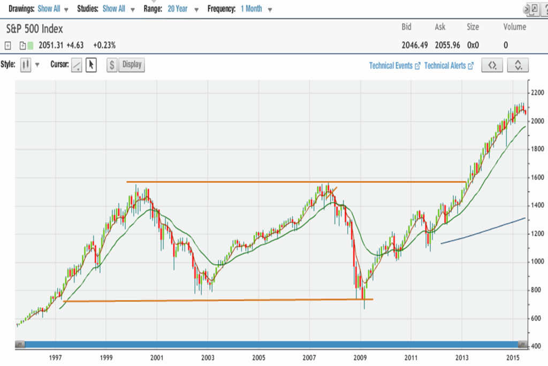Open the Technical Events link
The width and height of the screenshot is (548, 366).
[394, 66]
